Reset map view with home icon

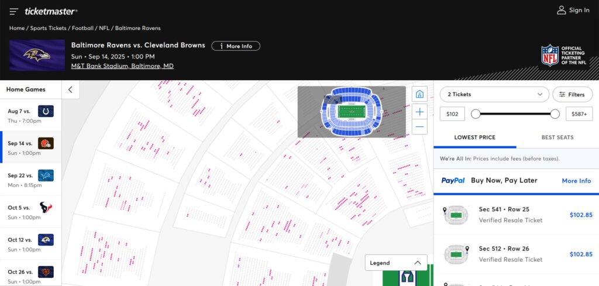point(419,94)
